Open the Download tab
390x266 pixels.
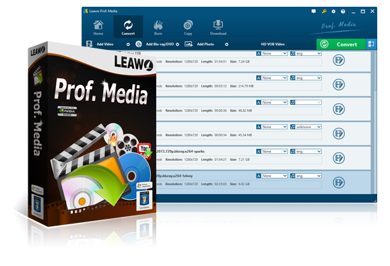(x=218, y=28)
